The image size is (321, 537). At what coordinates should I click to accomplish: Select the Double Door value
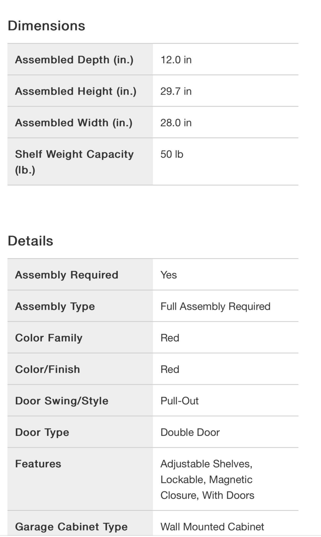(x=190, y=432)
